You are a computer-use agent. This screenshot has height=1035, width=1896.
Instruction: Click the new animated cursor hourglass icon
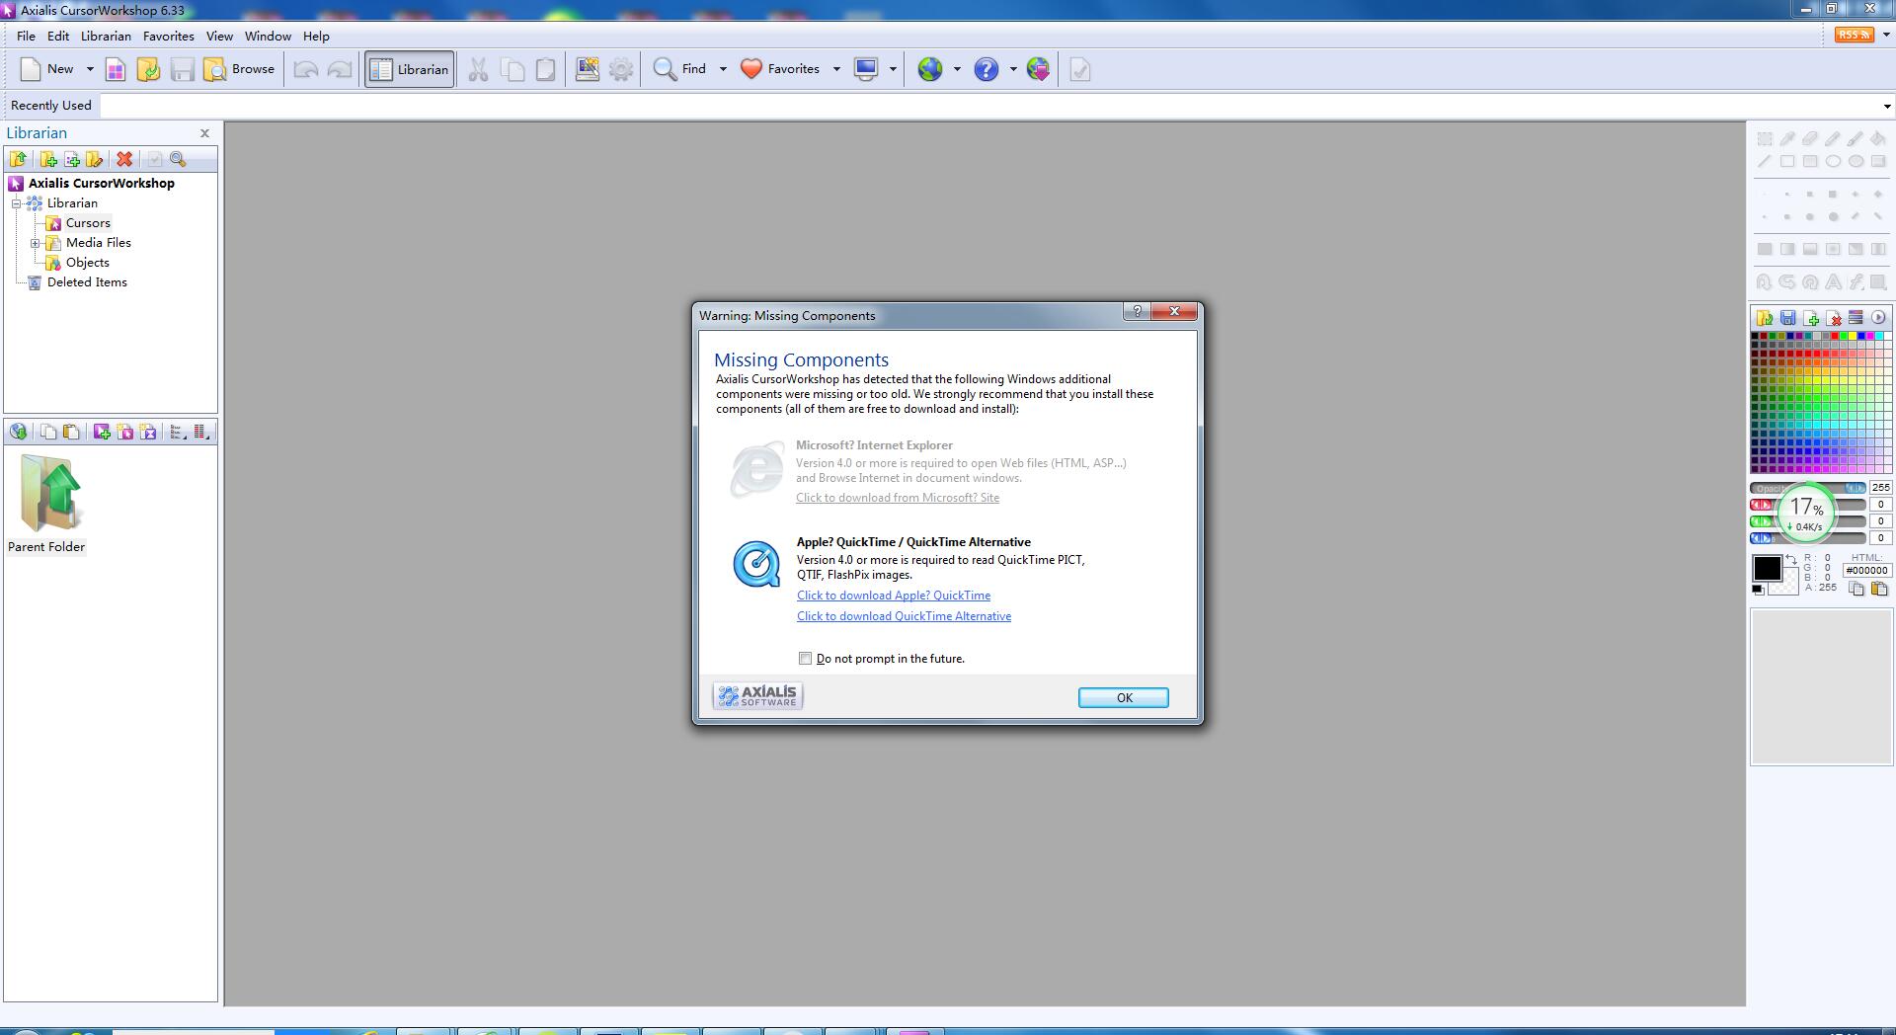point(148,432)
